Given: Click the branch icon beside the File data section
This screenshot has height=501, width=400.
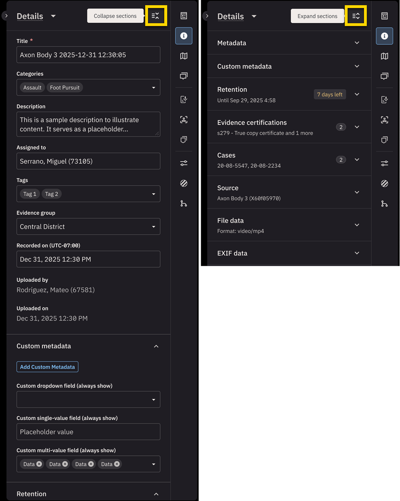Looking at the screenshot, I should (x=384, y=204).
